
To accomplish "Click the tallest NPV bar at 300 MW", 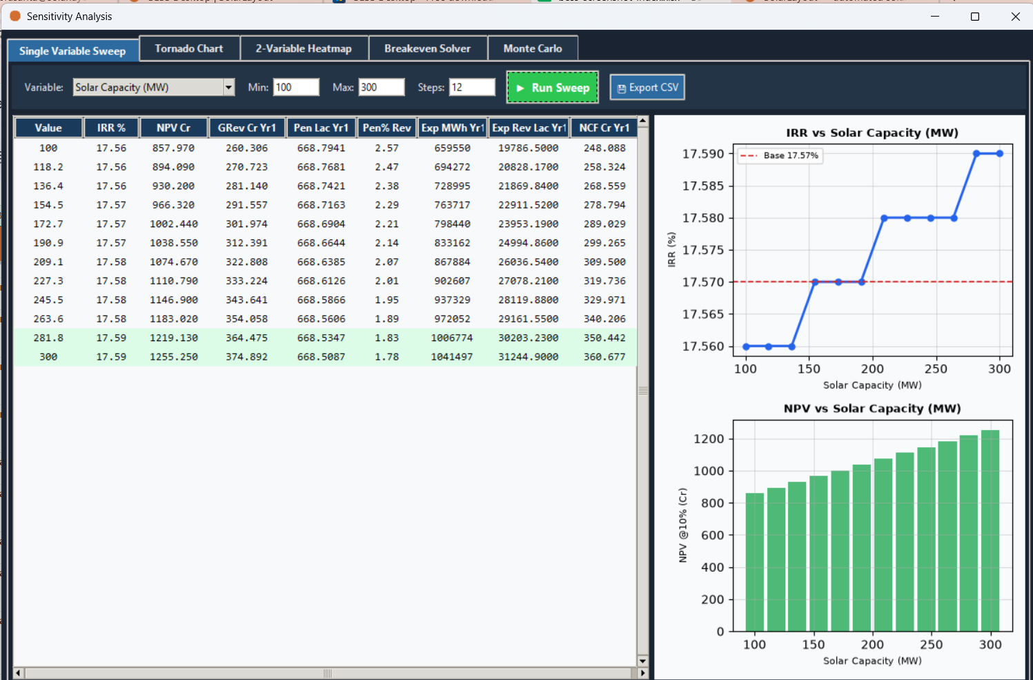I will click(990, 531).
